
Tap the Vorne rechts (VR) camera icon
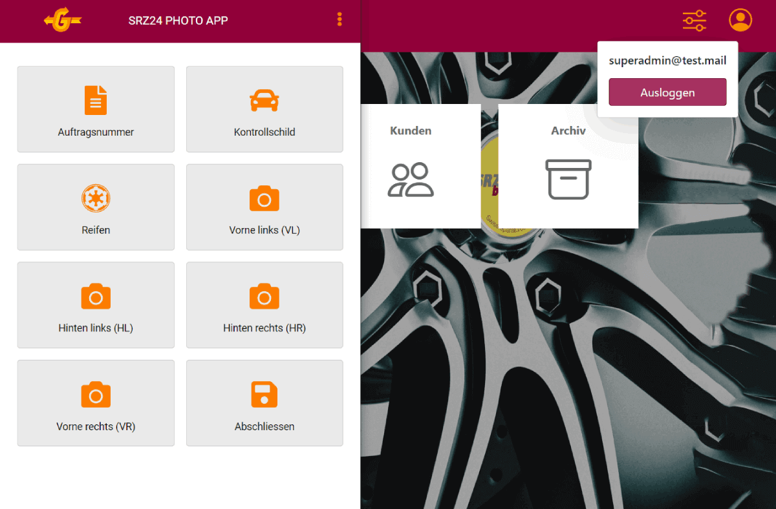tap(96, 395)
